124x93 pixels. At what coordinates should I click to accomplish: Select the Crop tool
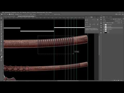pos(1,25)
